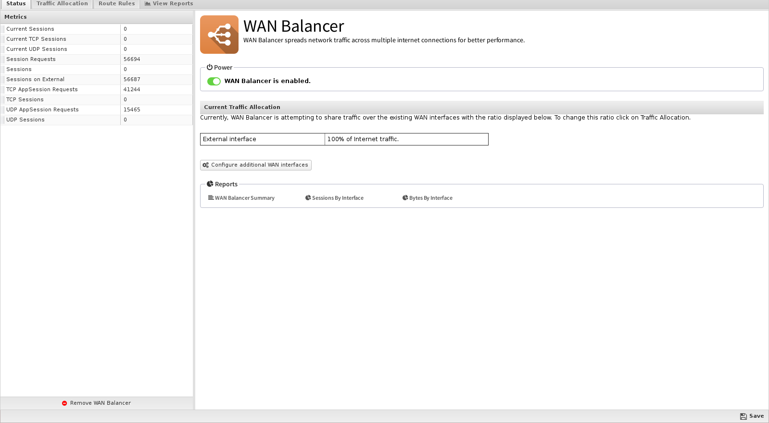The height and width of the screenshot is (423, 769).
Task: Click the External interface table cell
Action: click(263, 139)
